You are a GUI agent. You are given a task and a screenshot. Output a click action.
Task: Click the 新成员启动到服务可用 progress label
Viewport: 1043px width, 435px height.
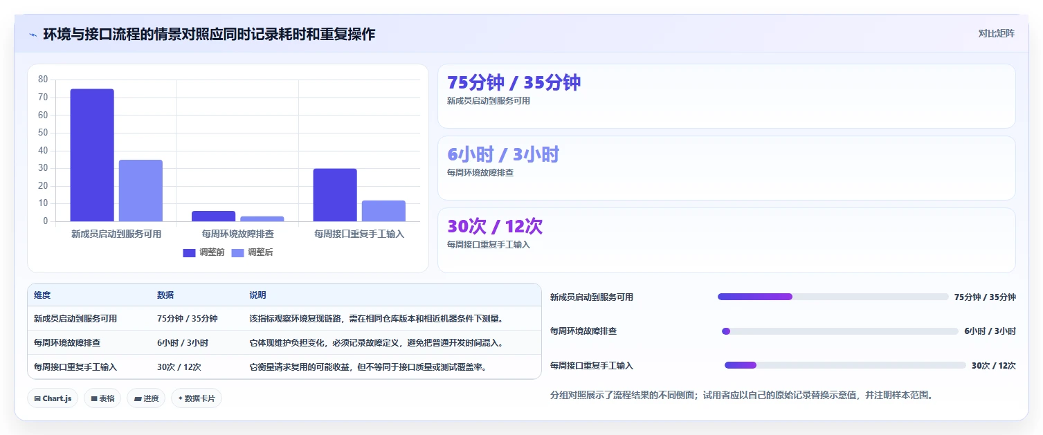[x=592, y=297]
